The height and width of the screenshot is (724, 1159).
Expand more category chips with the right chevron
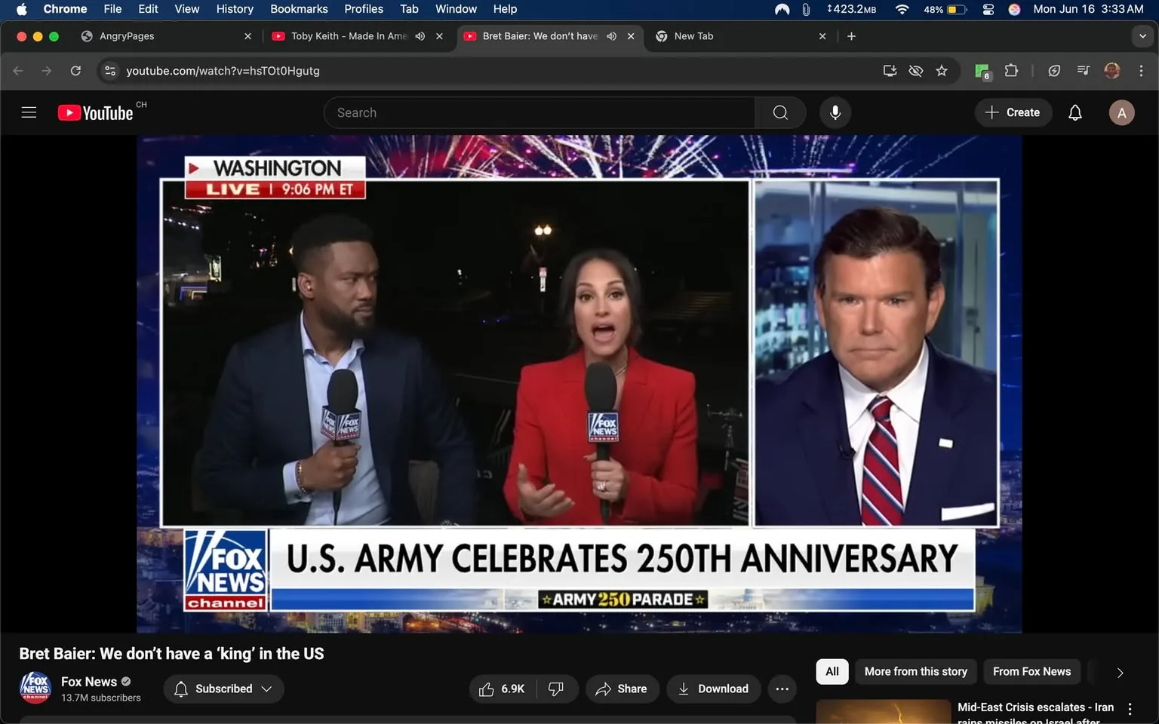tap(1120, 671)
